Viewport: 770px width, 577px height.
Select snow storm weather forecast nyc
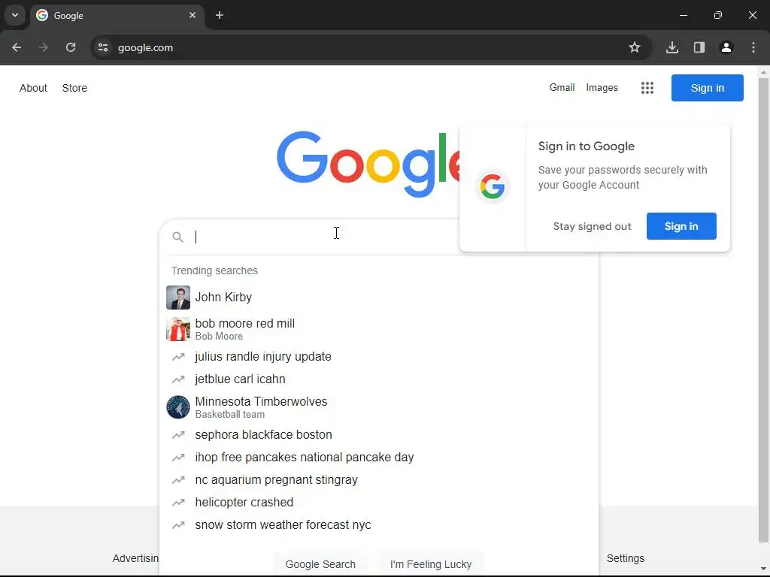(x=379, y=525)
